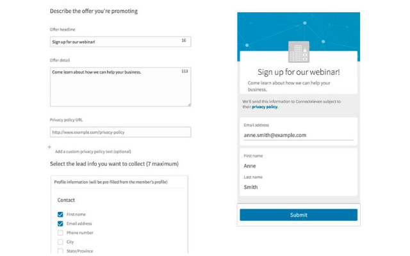Click the company building logo icon
410x256 pixels.
point(299,52)
